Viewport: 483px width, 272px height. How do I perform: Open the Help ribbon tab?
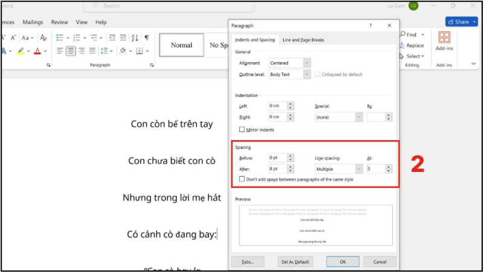pos(101,22)
